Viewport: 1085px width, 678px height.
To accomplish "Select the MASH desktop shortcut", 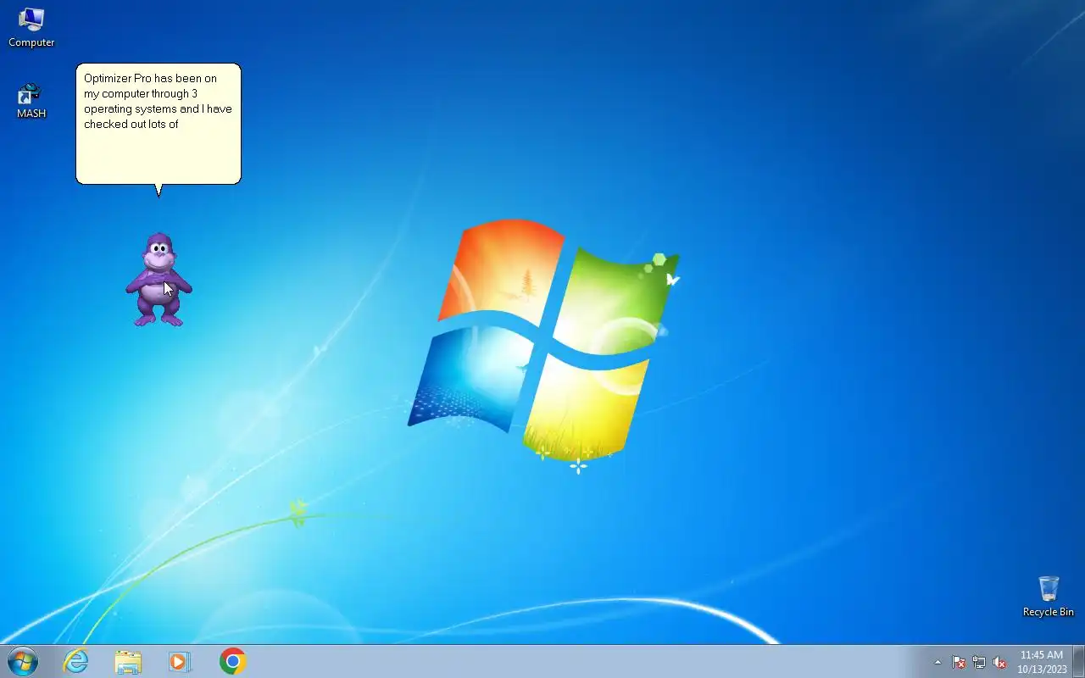I will tap(31, 100).
